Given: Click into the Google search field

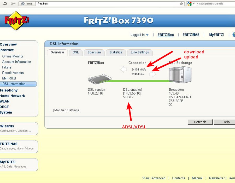Looking at the screenshot, I should point(215,4).
